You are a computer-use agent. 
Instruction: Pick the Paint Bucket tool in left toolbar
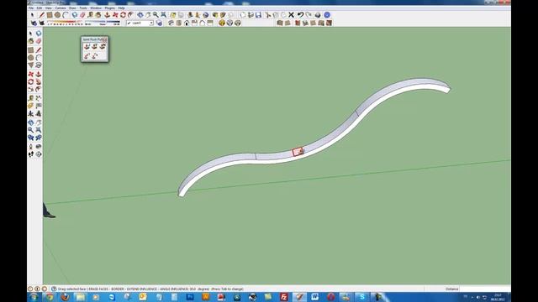pos(30,41)
